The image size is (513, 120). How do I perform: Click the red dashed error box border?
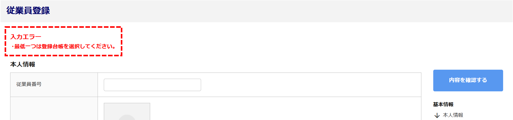(x=63, y=27)
